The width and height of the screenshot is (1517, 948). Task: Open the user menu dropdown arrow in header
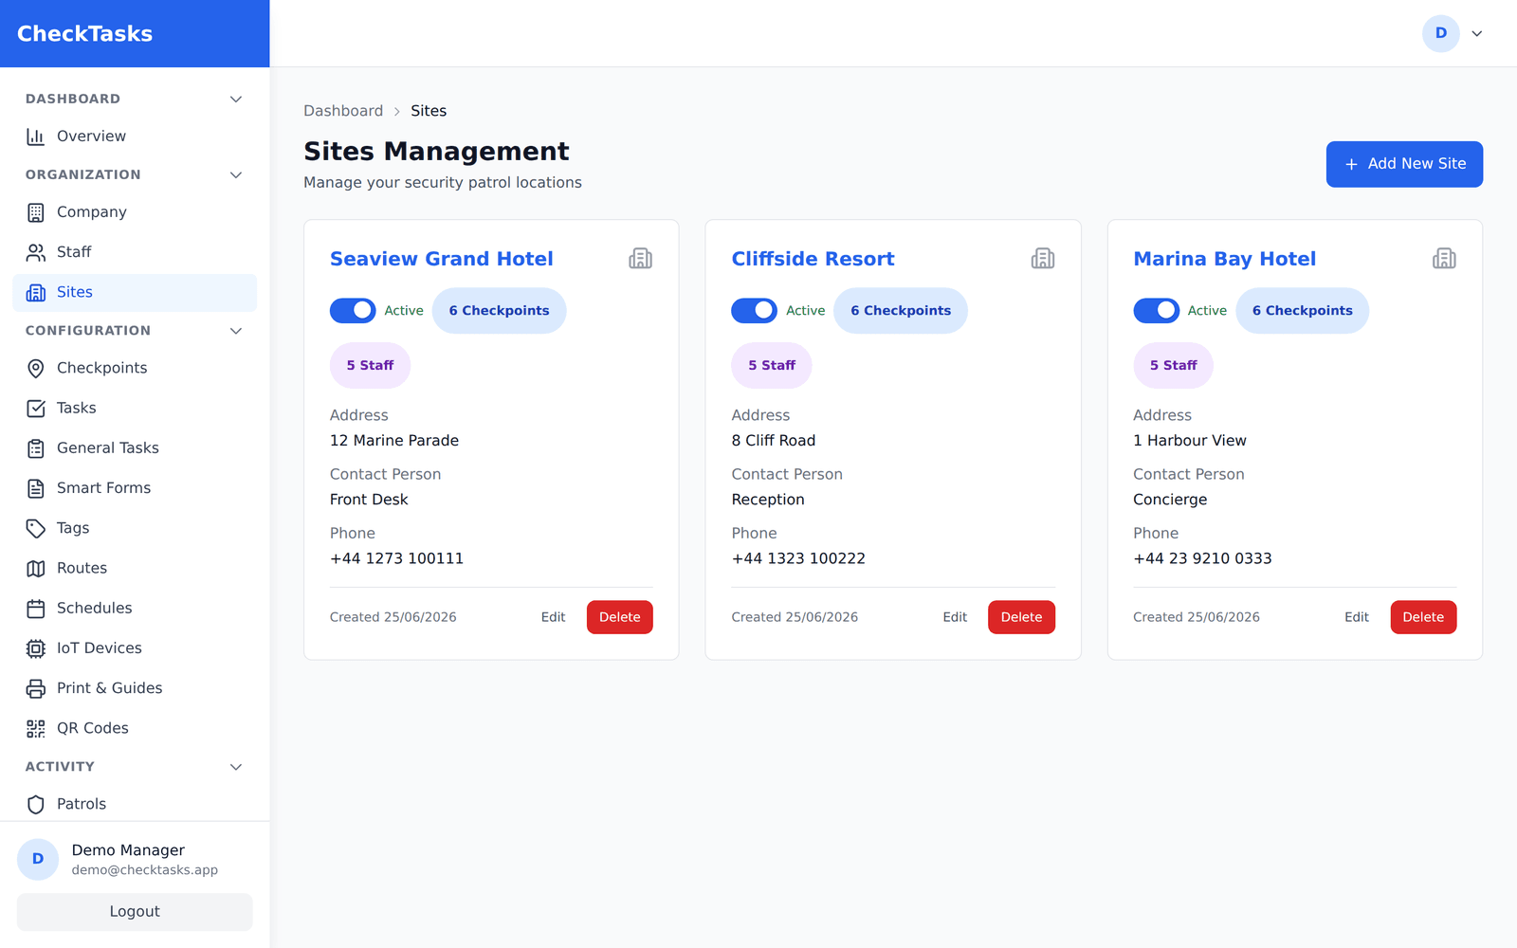[x=1477, y=33]
